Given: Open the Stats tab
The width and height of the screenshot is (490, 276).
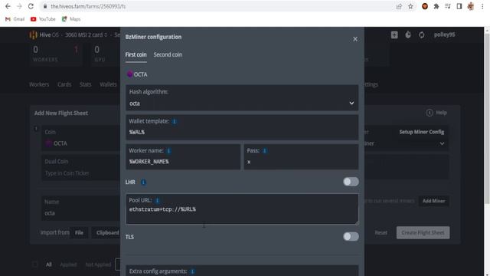Looking at the screenshot, I should [85, 84].
